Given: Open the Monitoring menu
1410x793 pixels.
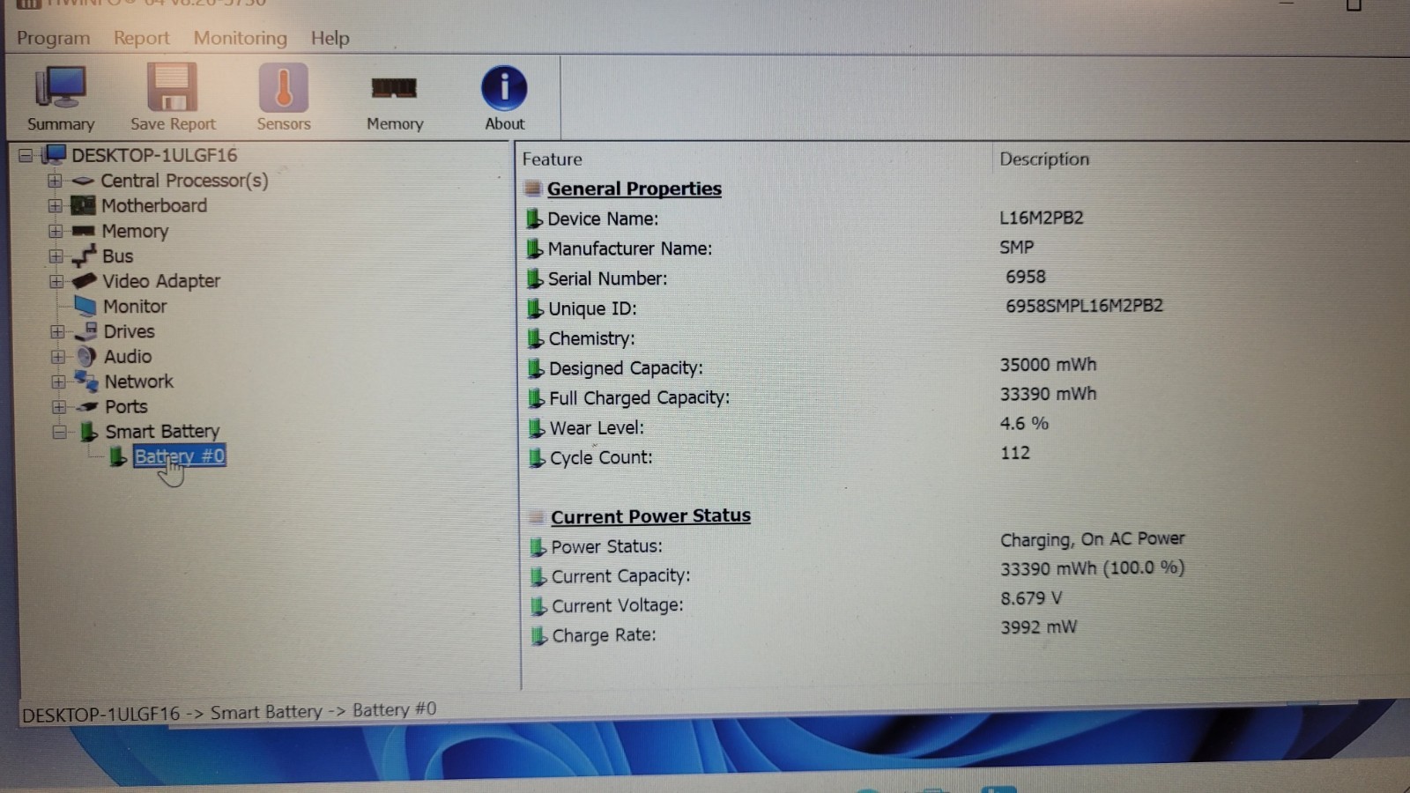Looking at the screenshot, I should click(x=240, y=38).
